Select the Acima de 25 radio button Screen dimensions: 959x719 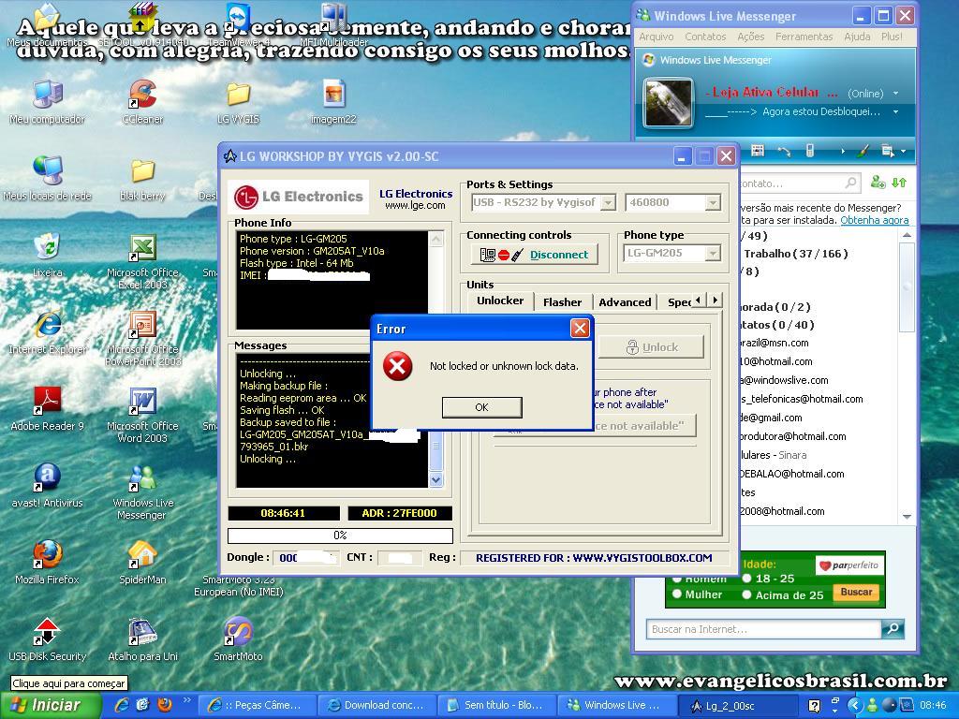pos(746,594)
